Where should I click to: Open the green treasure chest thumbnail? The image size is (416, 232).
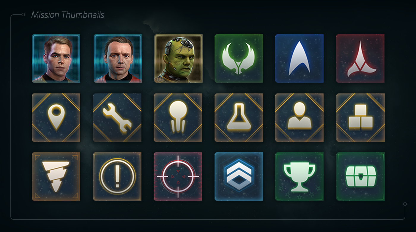pos(360,177)
